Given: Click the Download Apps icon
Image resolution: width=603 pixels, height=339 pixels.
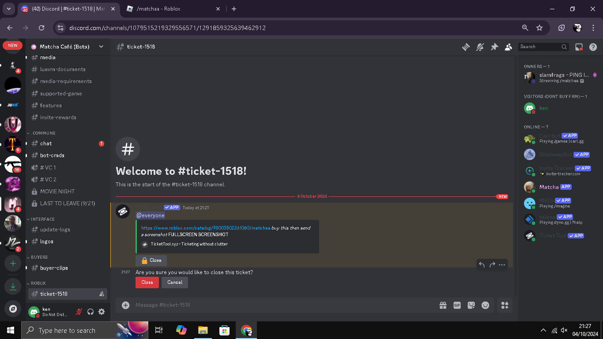Looking at the screenshot, I should point(13,286).
